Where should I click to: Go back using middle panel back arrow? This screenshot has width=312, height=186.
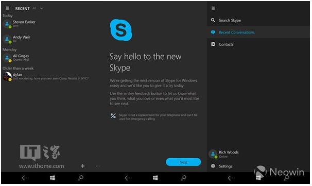point(128,178)
